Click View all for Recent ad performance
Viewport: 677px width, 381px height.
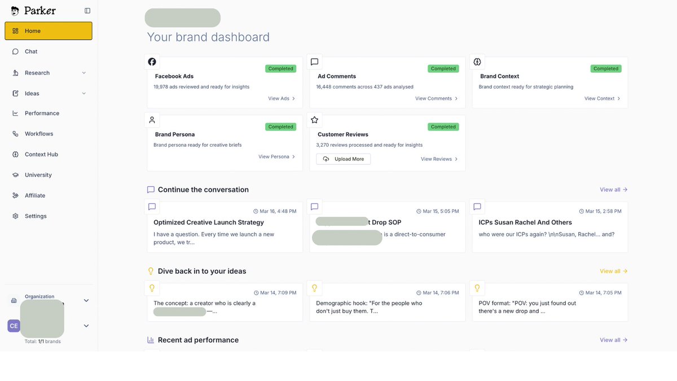click(614, 340)
